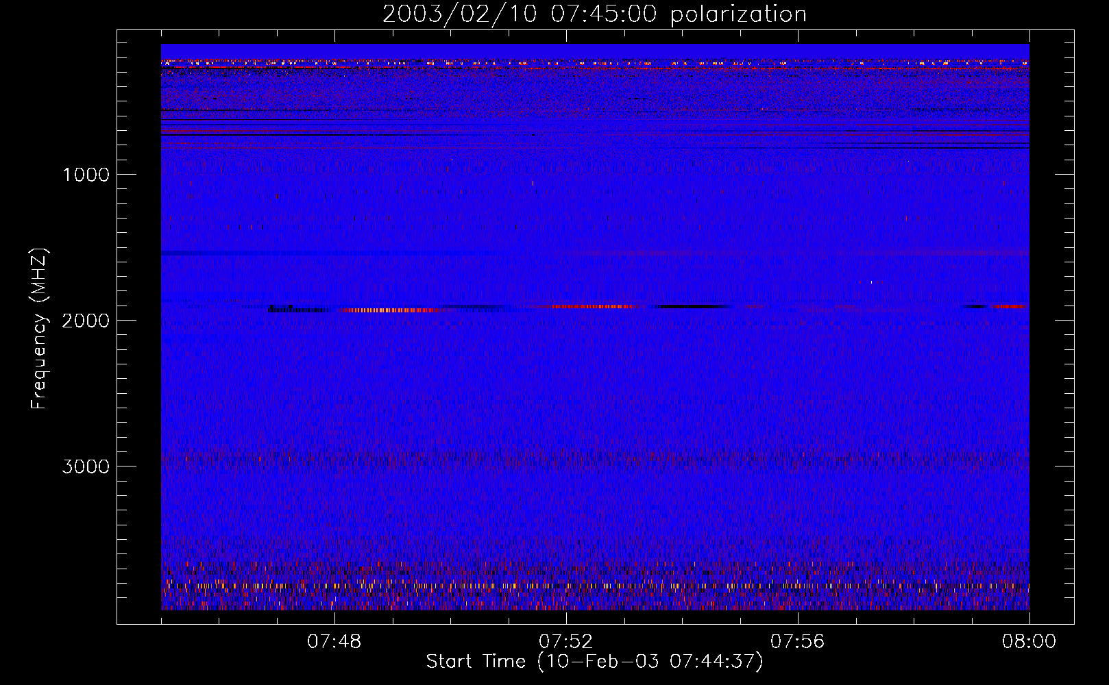Screen dimensions: 1109x685
Task: Click the "3000" frequency tick label
Action: pyautogui.click(x=86, y=466)
